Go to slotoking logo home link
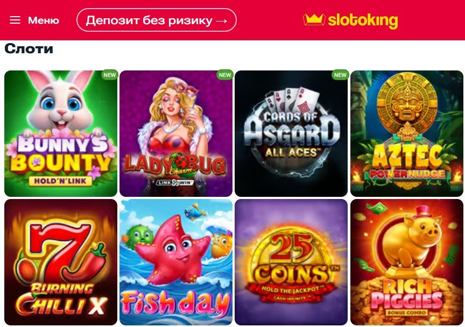465x327 pixels. 350,20
